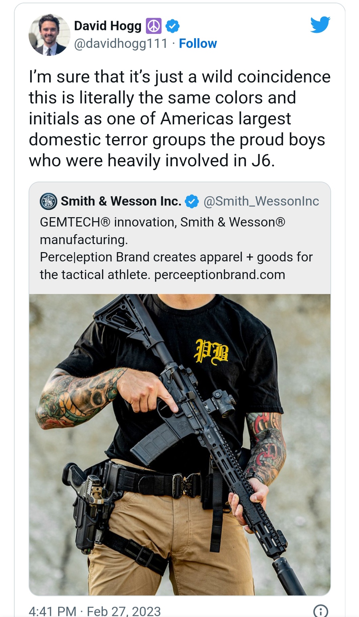
Task: Click the blue verified badge beside David Hogg
Action: tap(173, 26)
